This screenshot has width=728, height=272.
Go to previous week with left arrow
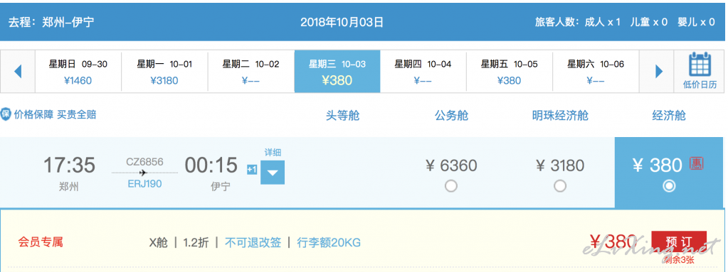(18, 72)
